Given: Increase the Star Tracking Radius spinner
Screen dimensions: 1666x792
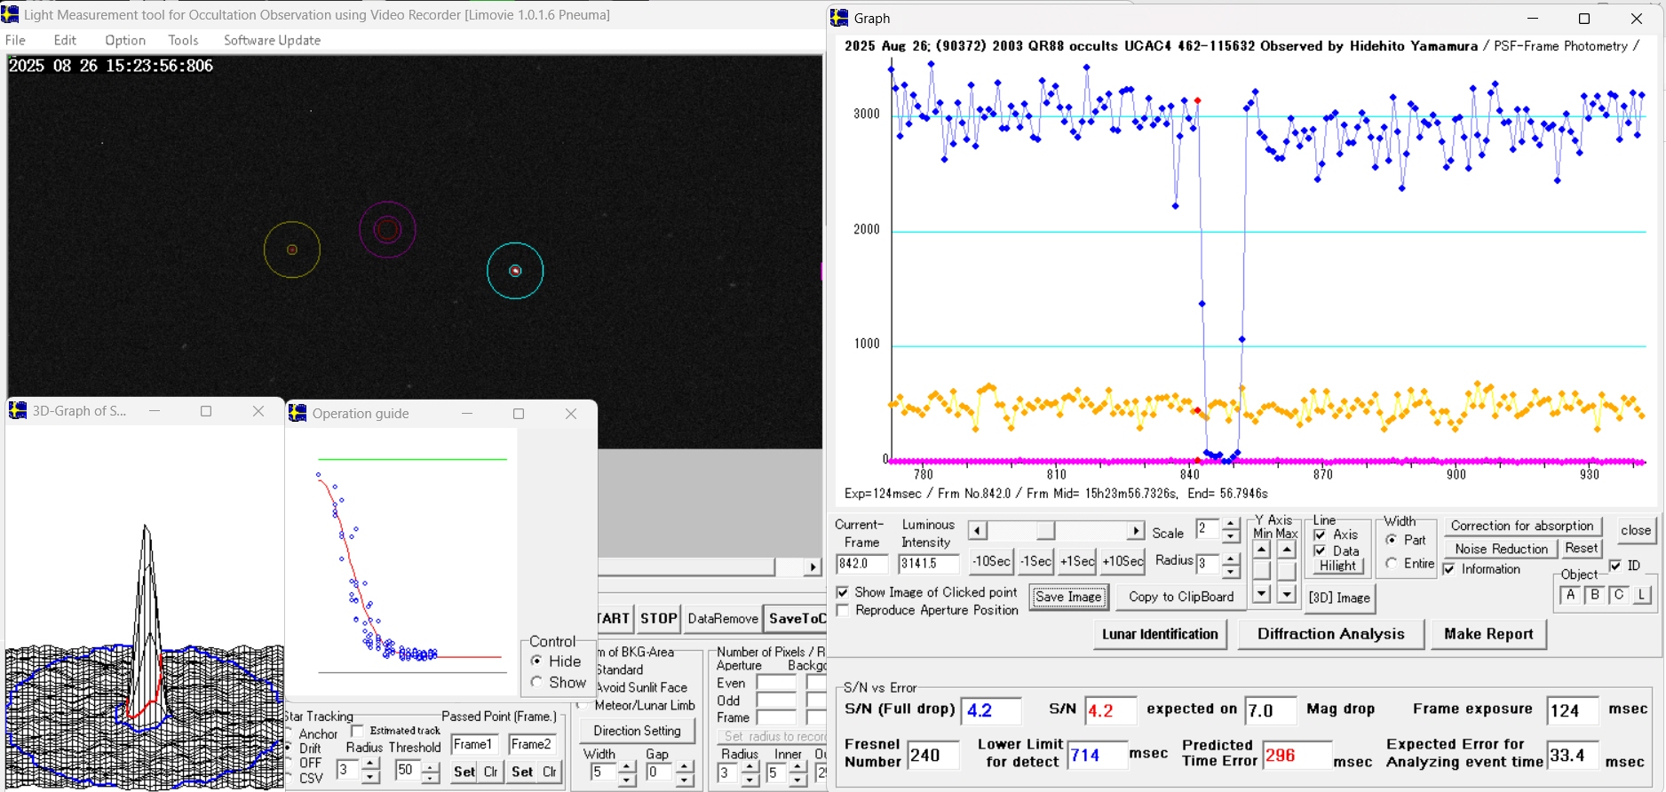Looking at the screenshot, I should pyautogui.click(x=370, y=764).
